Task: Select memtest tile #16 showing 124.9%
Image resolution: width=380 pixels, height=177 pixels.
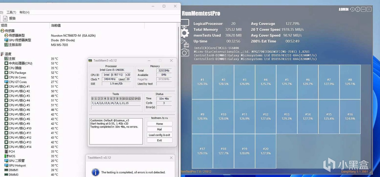Action: click(350, 117)
